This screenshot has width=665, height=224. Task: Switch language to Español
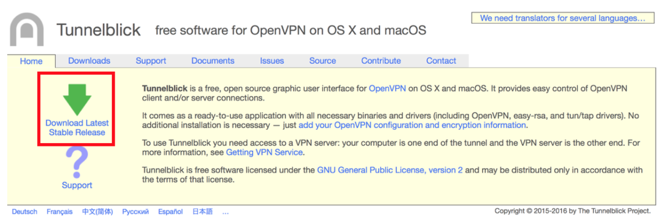(170, 212)
